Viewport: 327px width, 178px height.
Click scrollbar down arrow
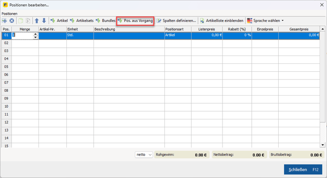tap(323, 145)
